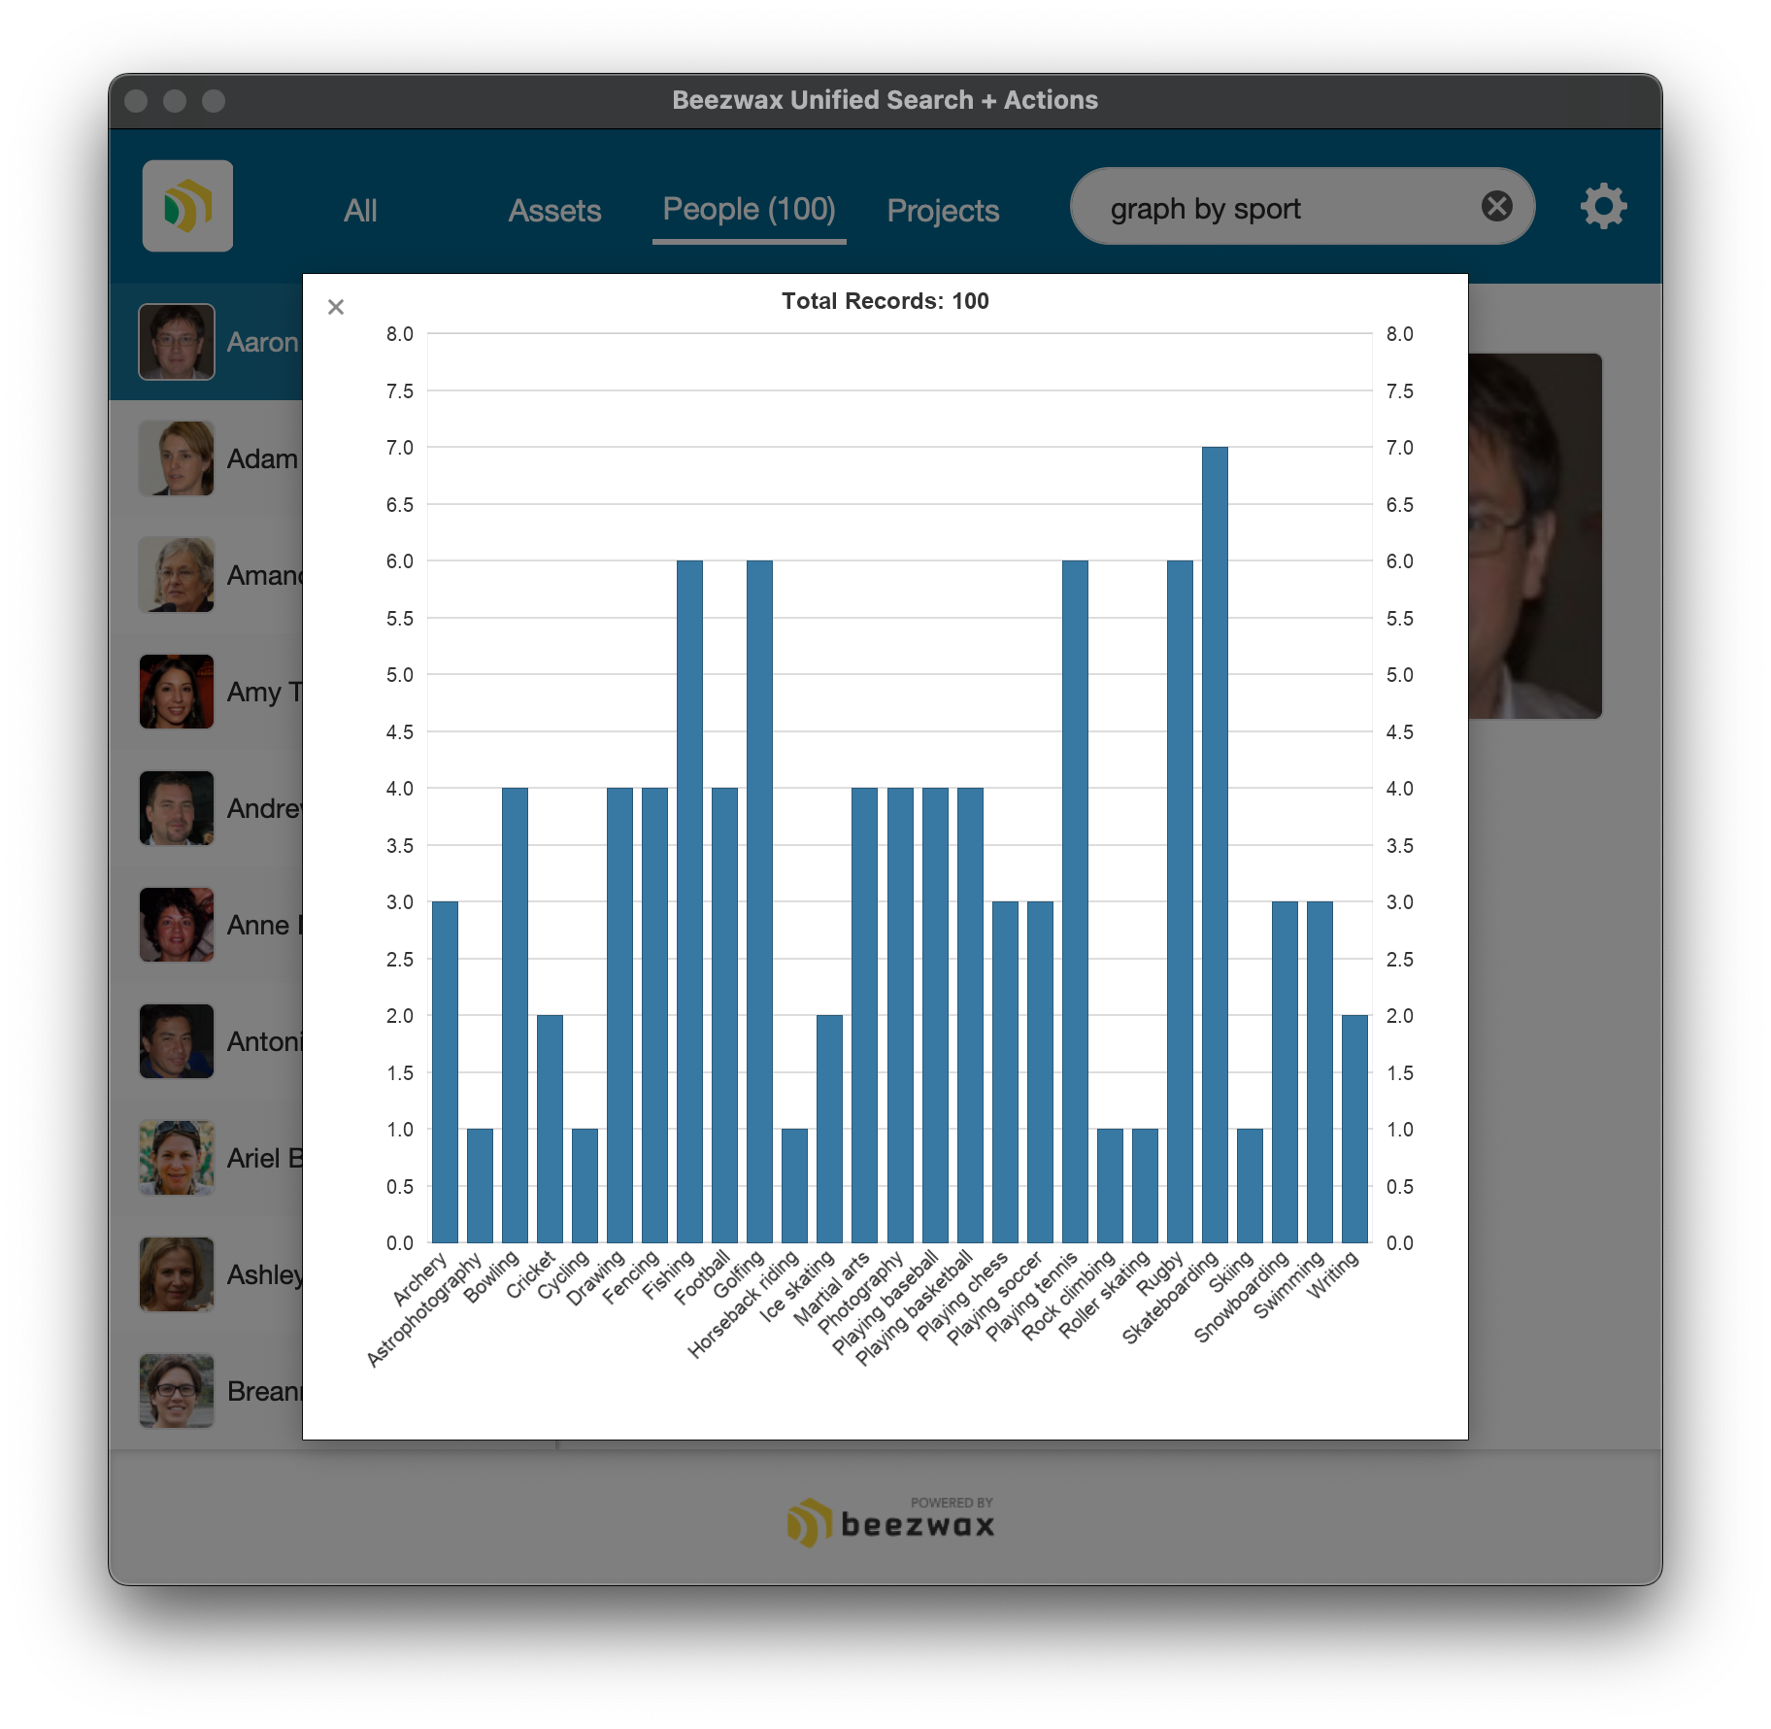Select Aaron's profile photo in list

(x=177, y=342)
